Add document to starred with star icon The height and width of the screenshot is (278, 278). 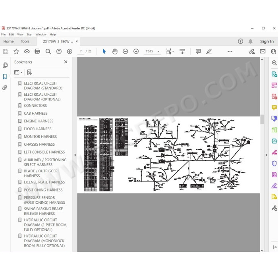click(16, 51)
